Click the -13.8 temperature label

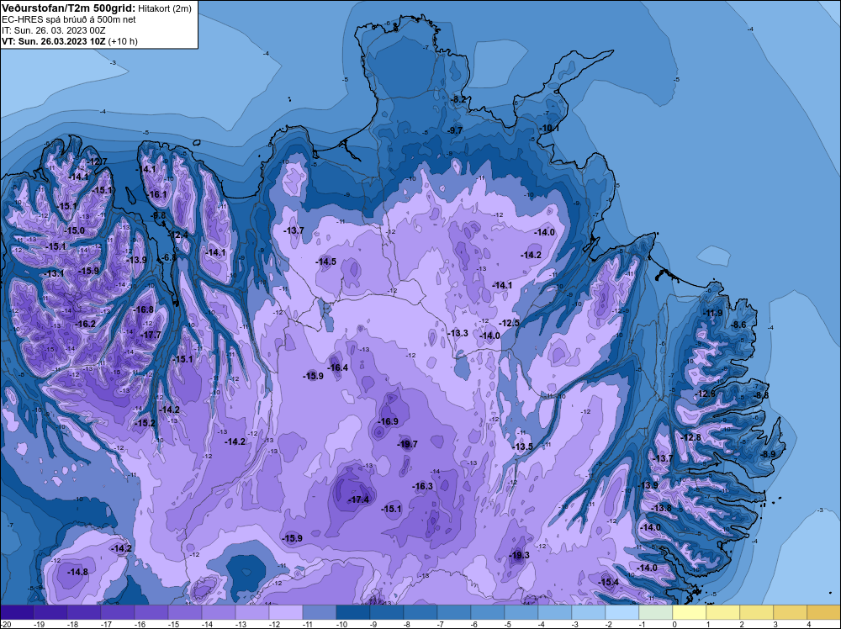point(661,508)
